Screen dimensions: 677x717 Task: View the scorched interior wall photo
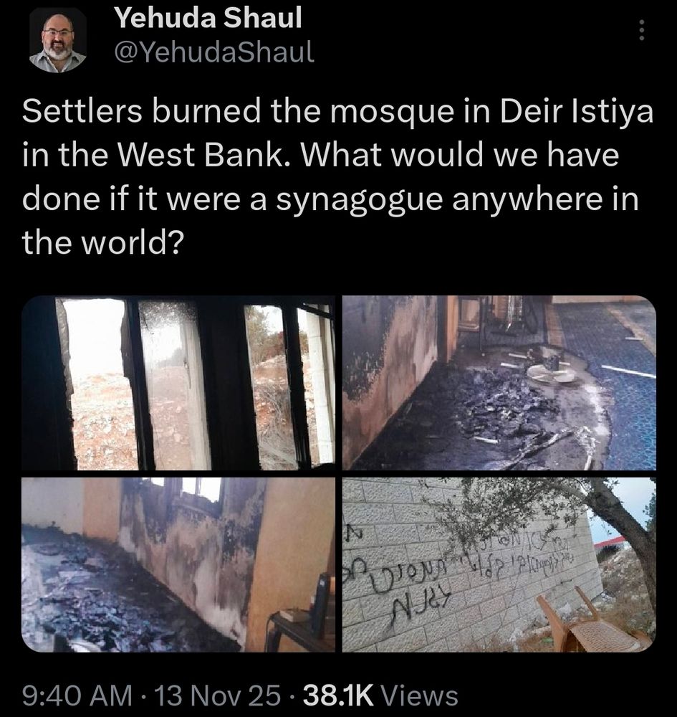178,565
